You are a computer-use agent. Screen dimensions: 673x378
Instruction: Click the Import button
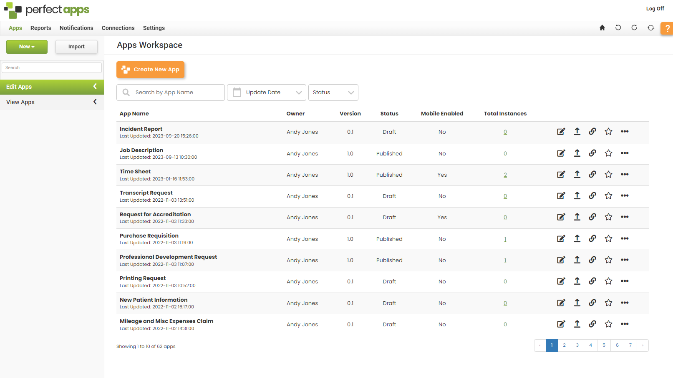pyautogui.click(x=76, y=47)
